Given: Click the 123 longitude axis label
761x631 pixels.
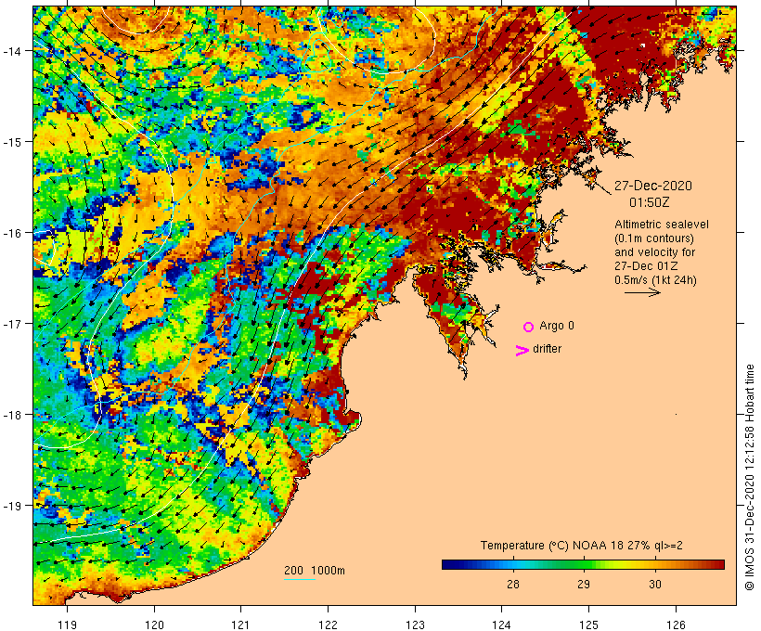Looking at the screenshot, I should point(415,625).
